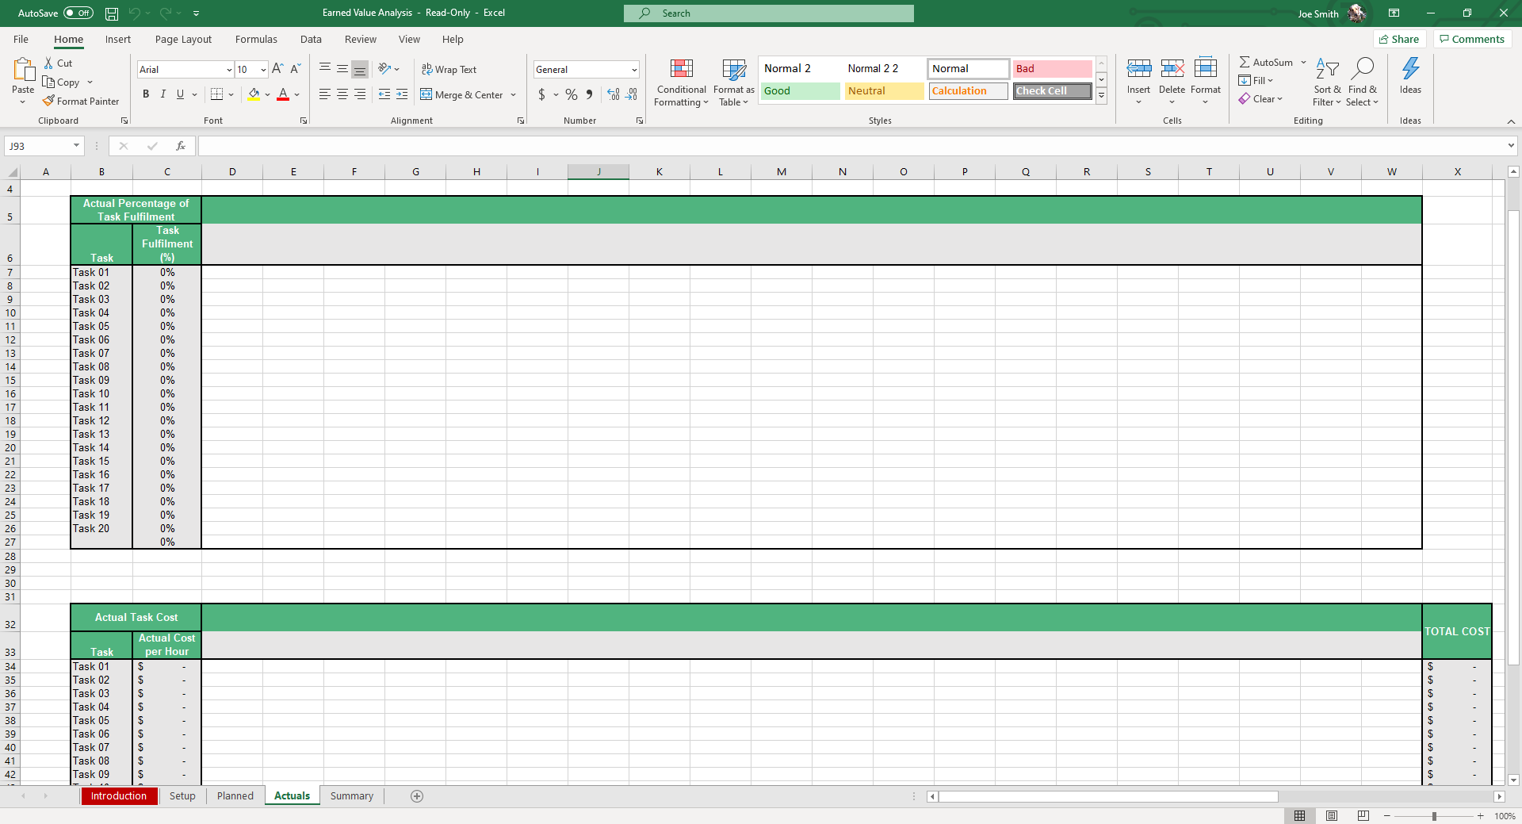The image size is (1522, 824).
Task: Click the Increase Decimal icon
Action: tap(614, 94)
